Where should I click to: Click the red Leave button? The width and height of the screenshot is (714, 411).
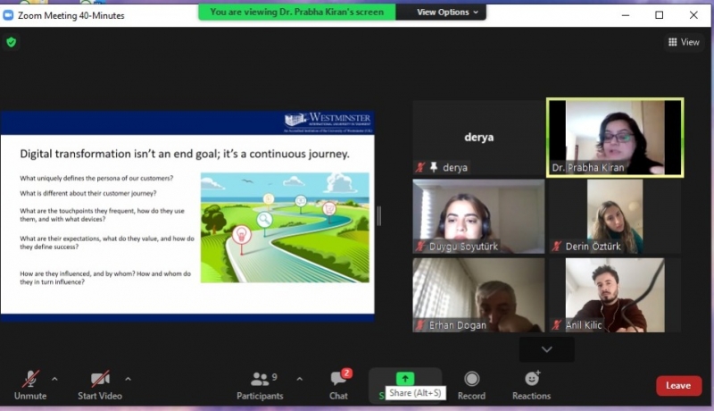pos(677,385)
